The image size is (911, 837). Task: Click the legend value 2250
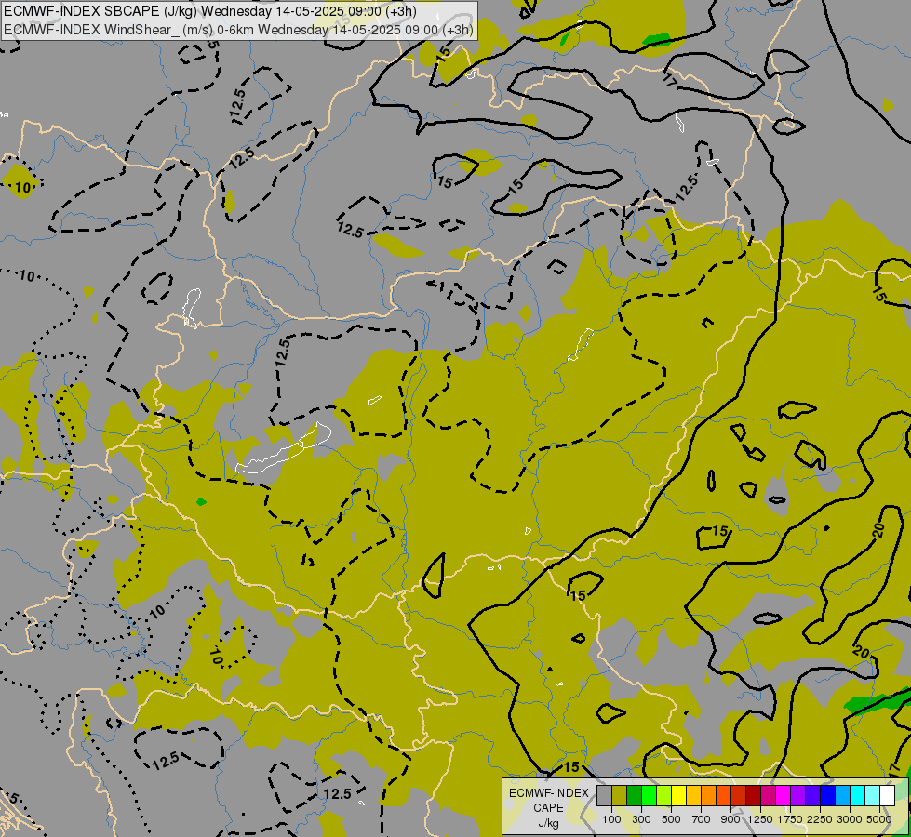tap(820, 819)
